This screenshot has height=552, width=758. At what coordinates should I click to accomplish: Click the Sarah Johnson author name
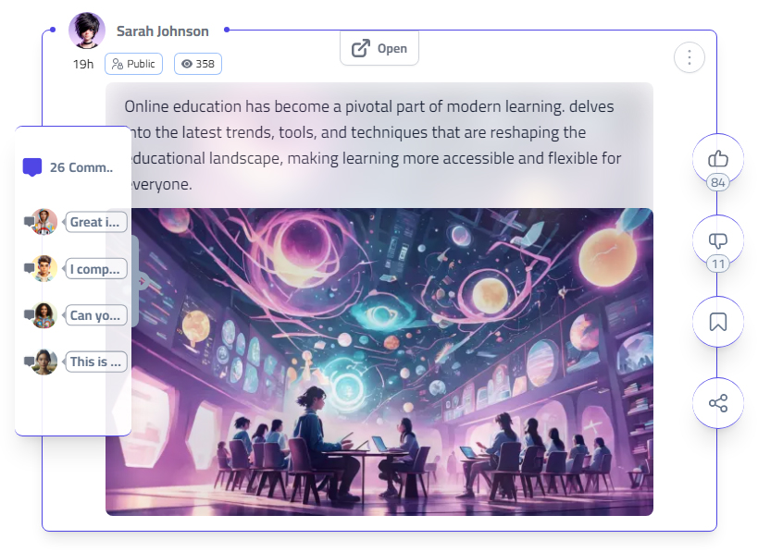[163, 31]
